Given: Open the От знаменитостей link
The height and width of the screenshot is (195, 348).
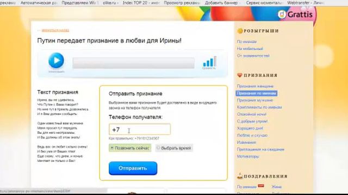Looking at the screenshot, I should [253, 56].
